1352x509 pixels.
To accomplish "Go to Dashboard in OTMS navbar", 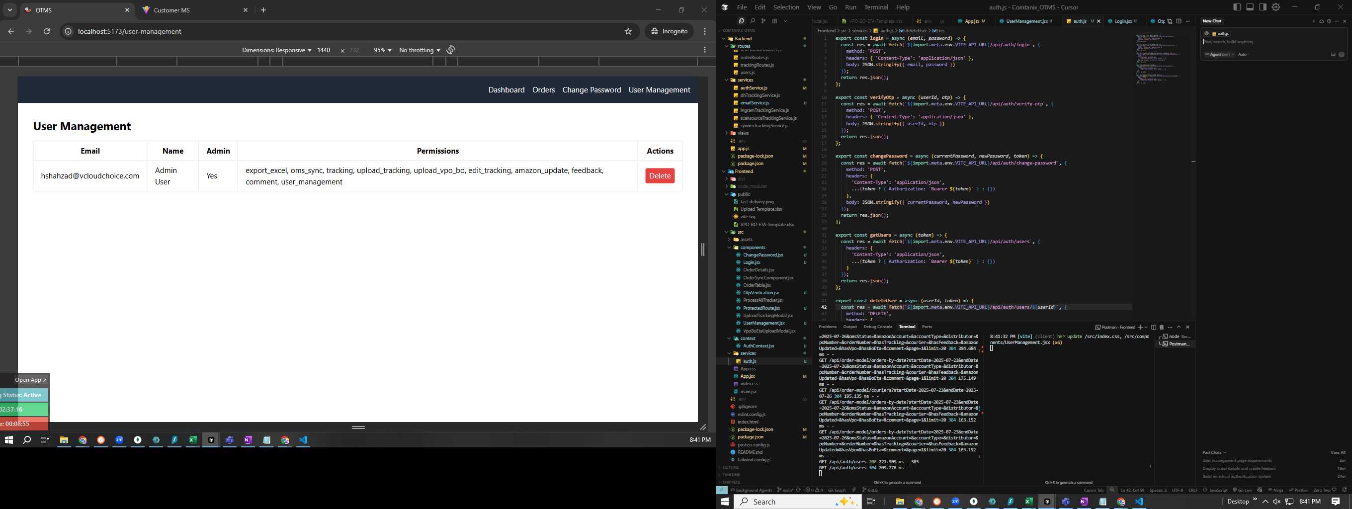I will [x=506, y=90].
